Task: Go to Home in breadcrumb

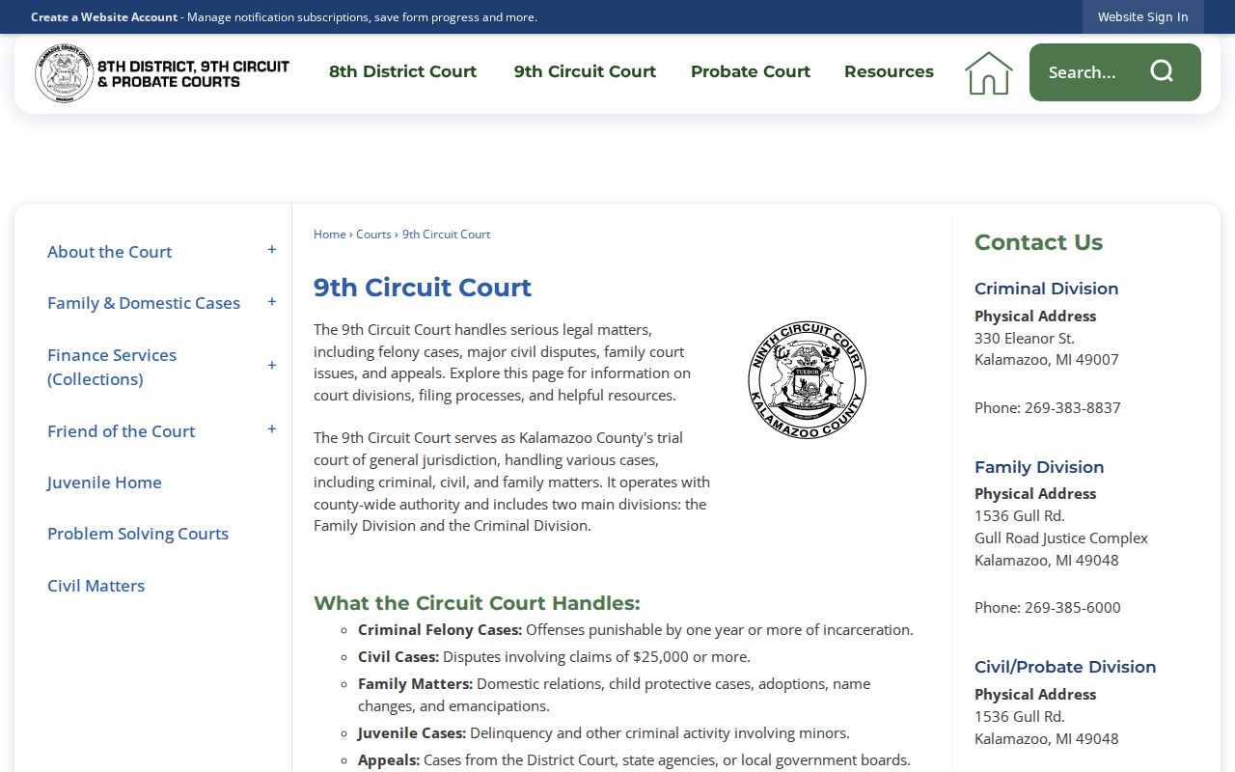Action: (330, 234)
